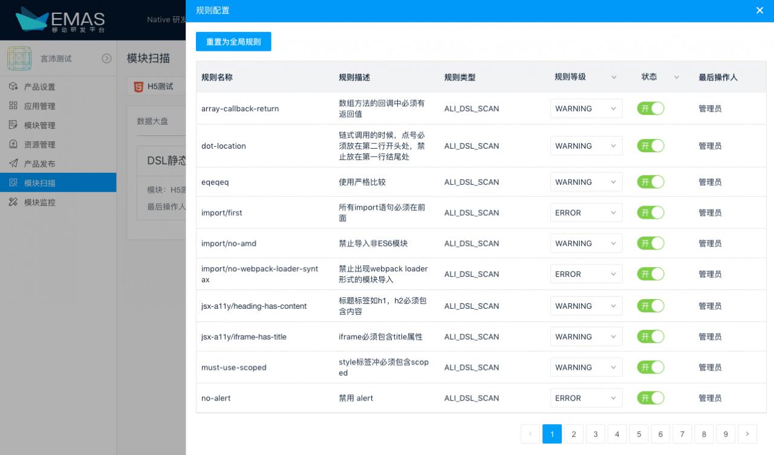
Task: Open level dropdown for array-callback-return
Action: click(x=586, y=109)
